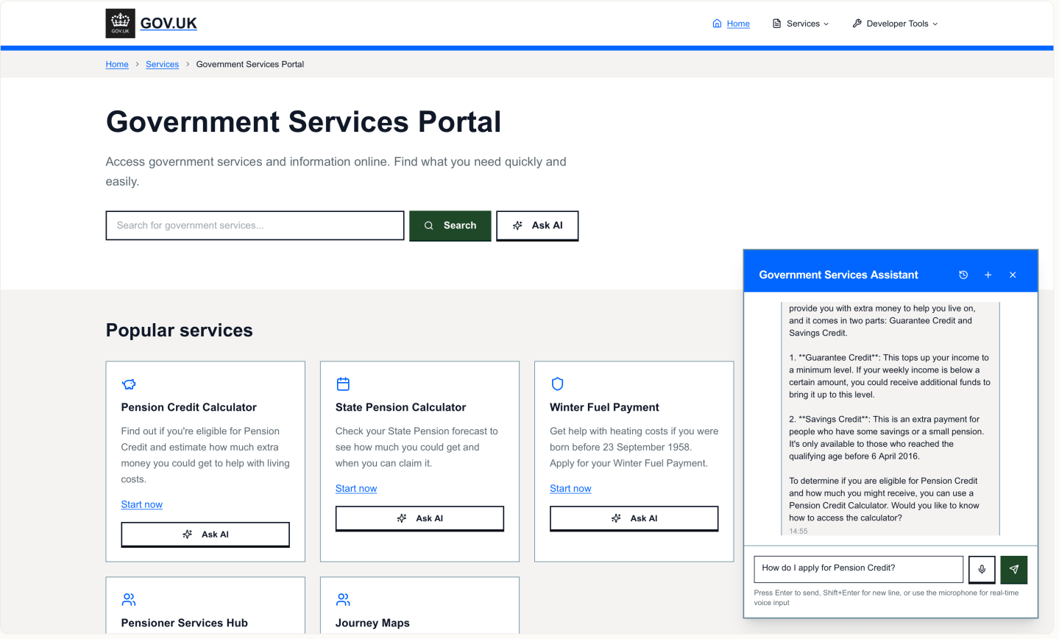The image size is (1059, 639).
Task: Navigate to Home via breadcrumb
Action: point(117,64)
